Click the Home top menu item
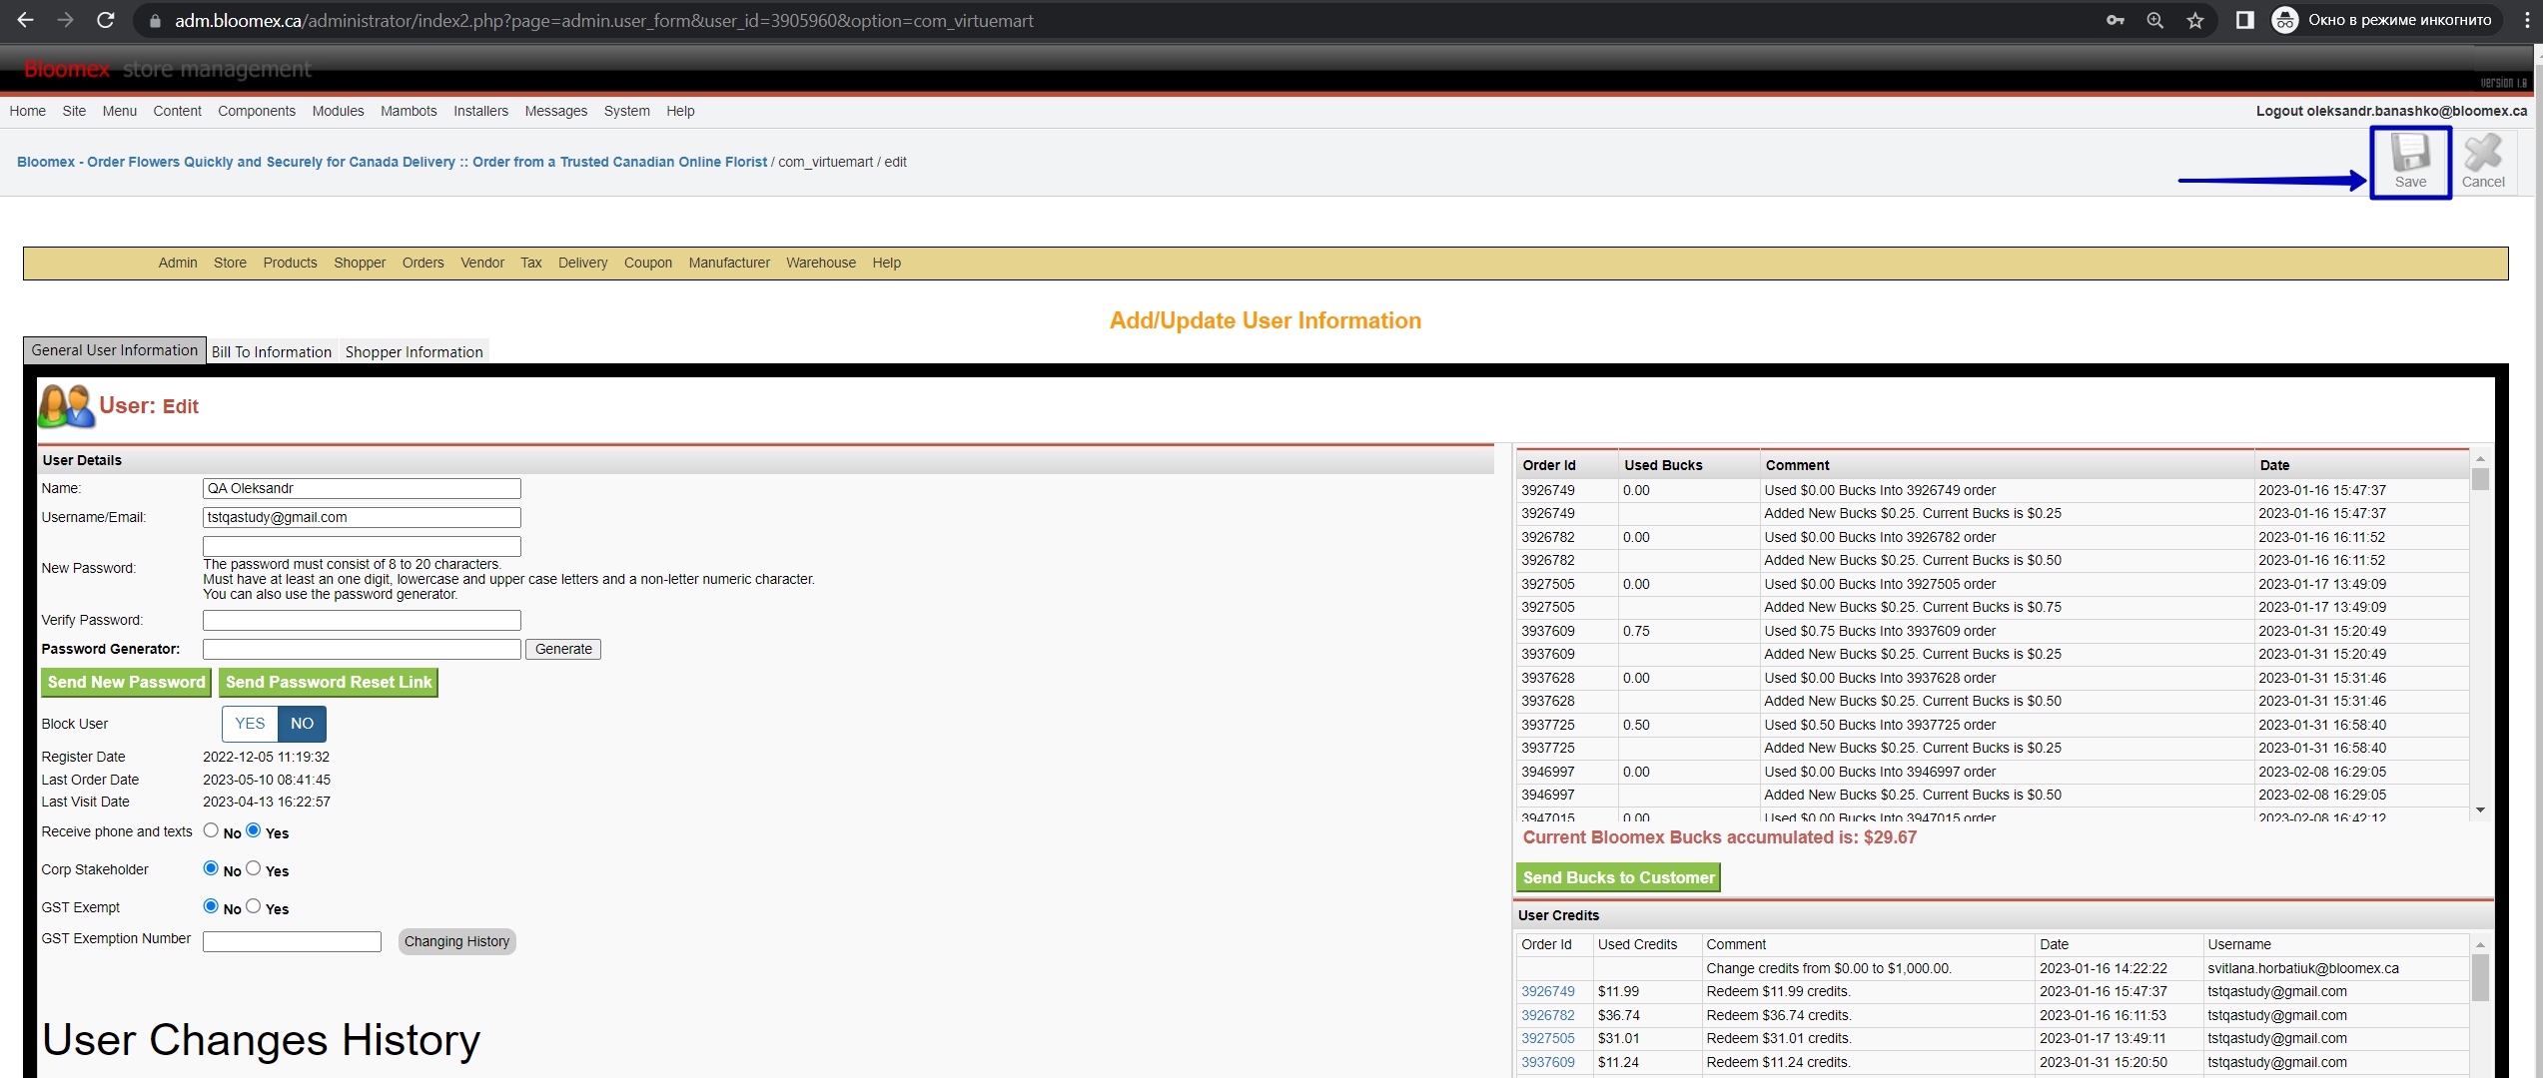The height and width of the screenshot is (1078, 2543). coord(28,111)
